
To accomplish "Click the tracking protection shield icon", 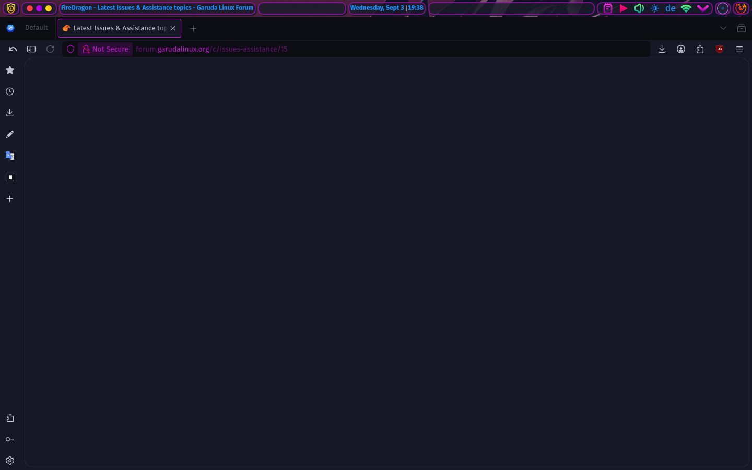I will pyautogui.click(x=70, y=49).
